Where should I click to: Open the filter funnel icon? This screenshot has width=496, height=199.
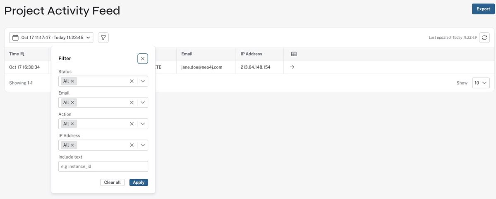pyautogui.click(x=103, y=38)
